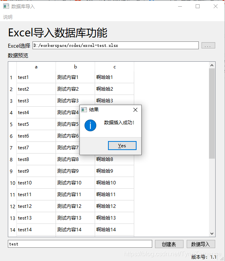Click cell 'test3'
The width and height of the screenshot is (225, 261).
point(36,101)
